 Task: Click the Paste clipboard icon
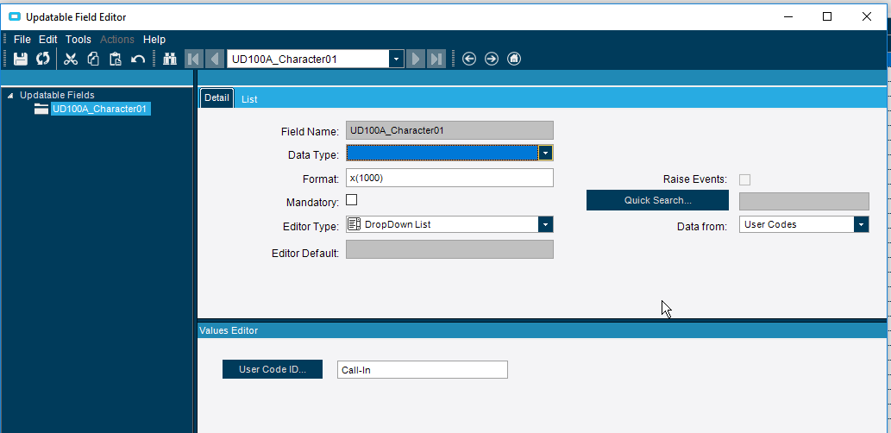click(x=116, y=59)
